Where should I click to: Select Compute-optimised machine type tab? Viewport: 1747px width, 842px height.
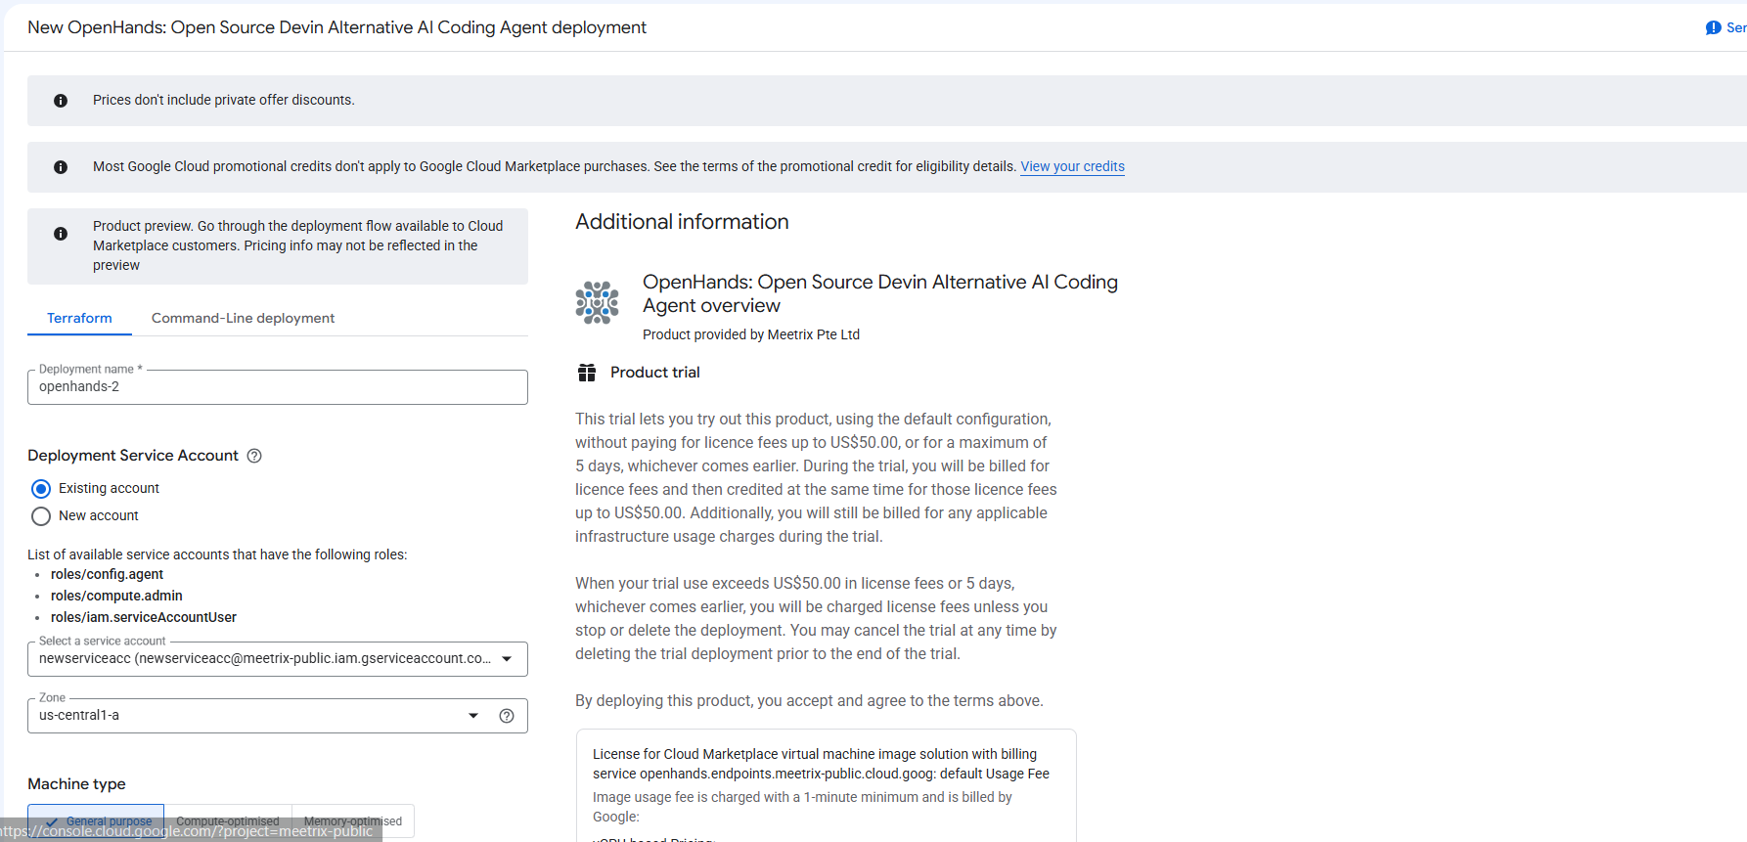(x=228, y=821)
